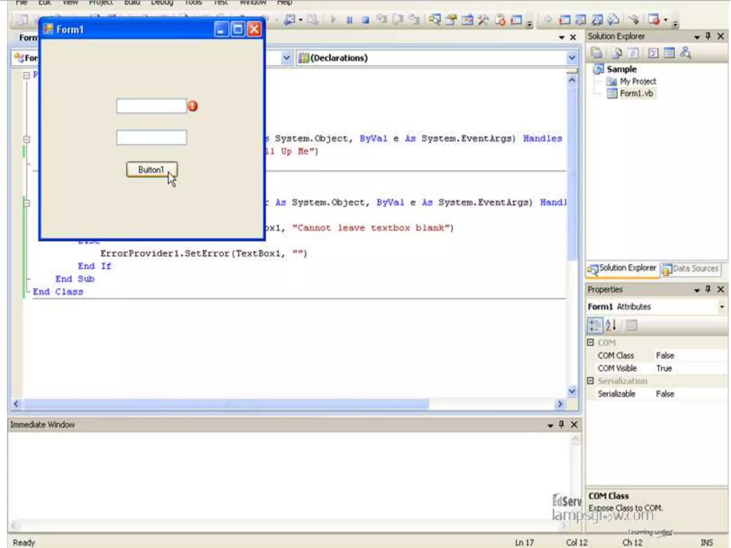Screen dimensions: 731x548
Task: Select Sample project in Solution Explorer
Action: coord(621,69)
